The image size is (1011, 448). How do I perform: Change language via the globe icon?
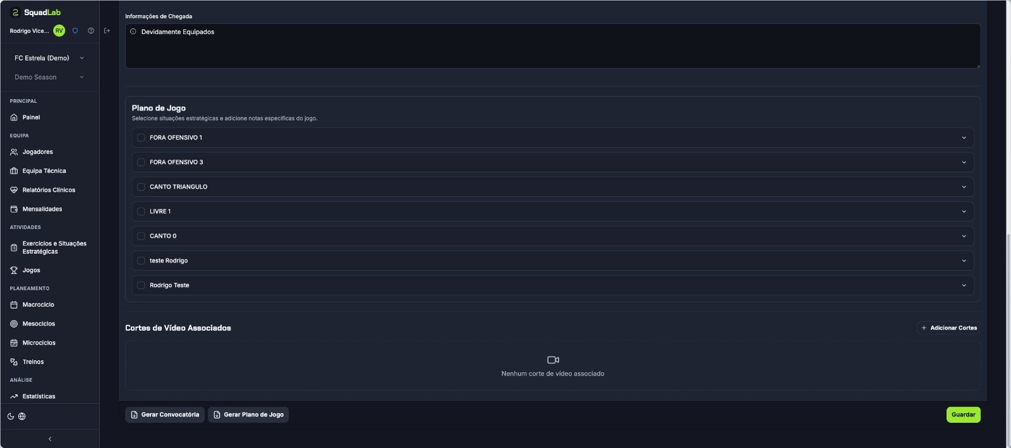tap(22, 416)
